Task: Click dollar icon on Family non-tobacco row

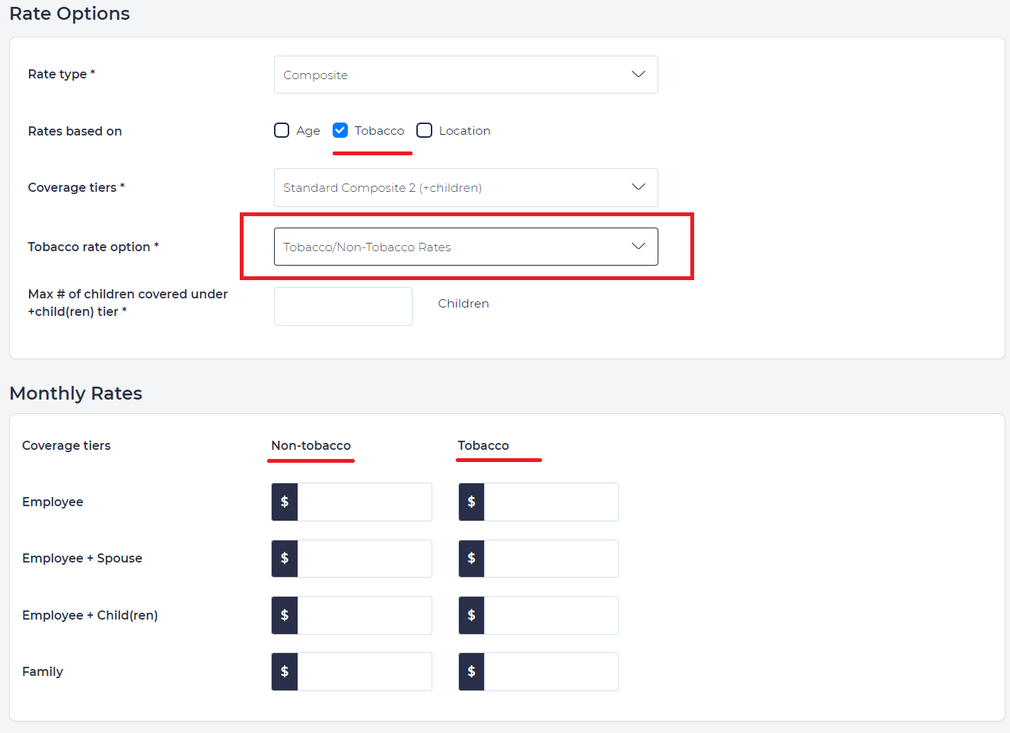Action: (x=285, y=671)
